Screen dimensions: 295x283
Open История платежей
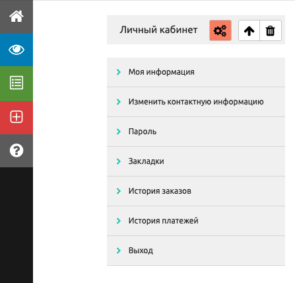pyautogui.click(x=164, y=221)
